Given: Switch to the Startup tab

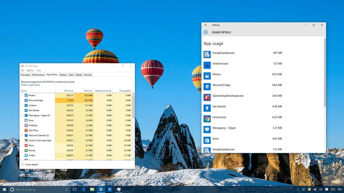Looking at the screenshot, I should coord(63,75).
